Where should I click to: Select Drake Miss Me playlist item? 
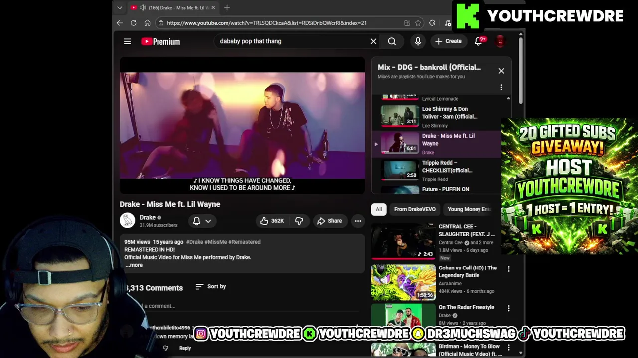tap(436, 144)
